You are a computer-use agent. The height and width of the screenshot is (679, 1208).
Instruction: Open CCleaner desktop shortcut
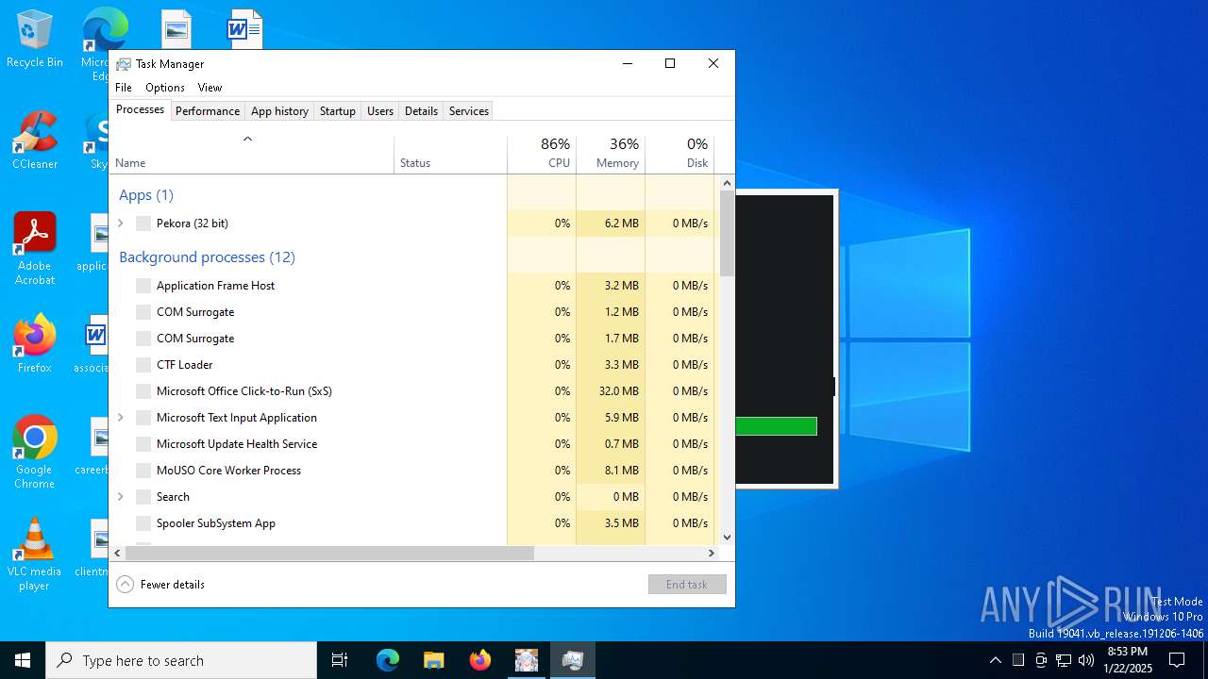click(x=35, y=141)
